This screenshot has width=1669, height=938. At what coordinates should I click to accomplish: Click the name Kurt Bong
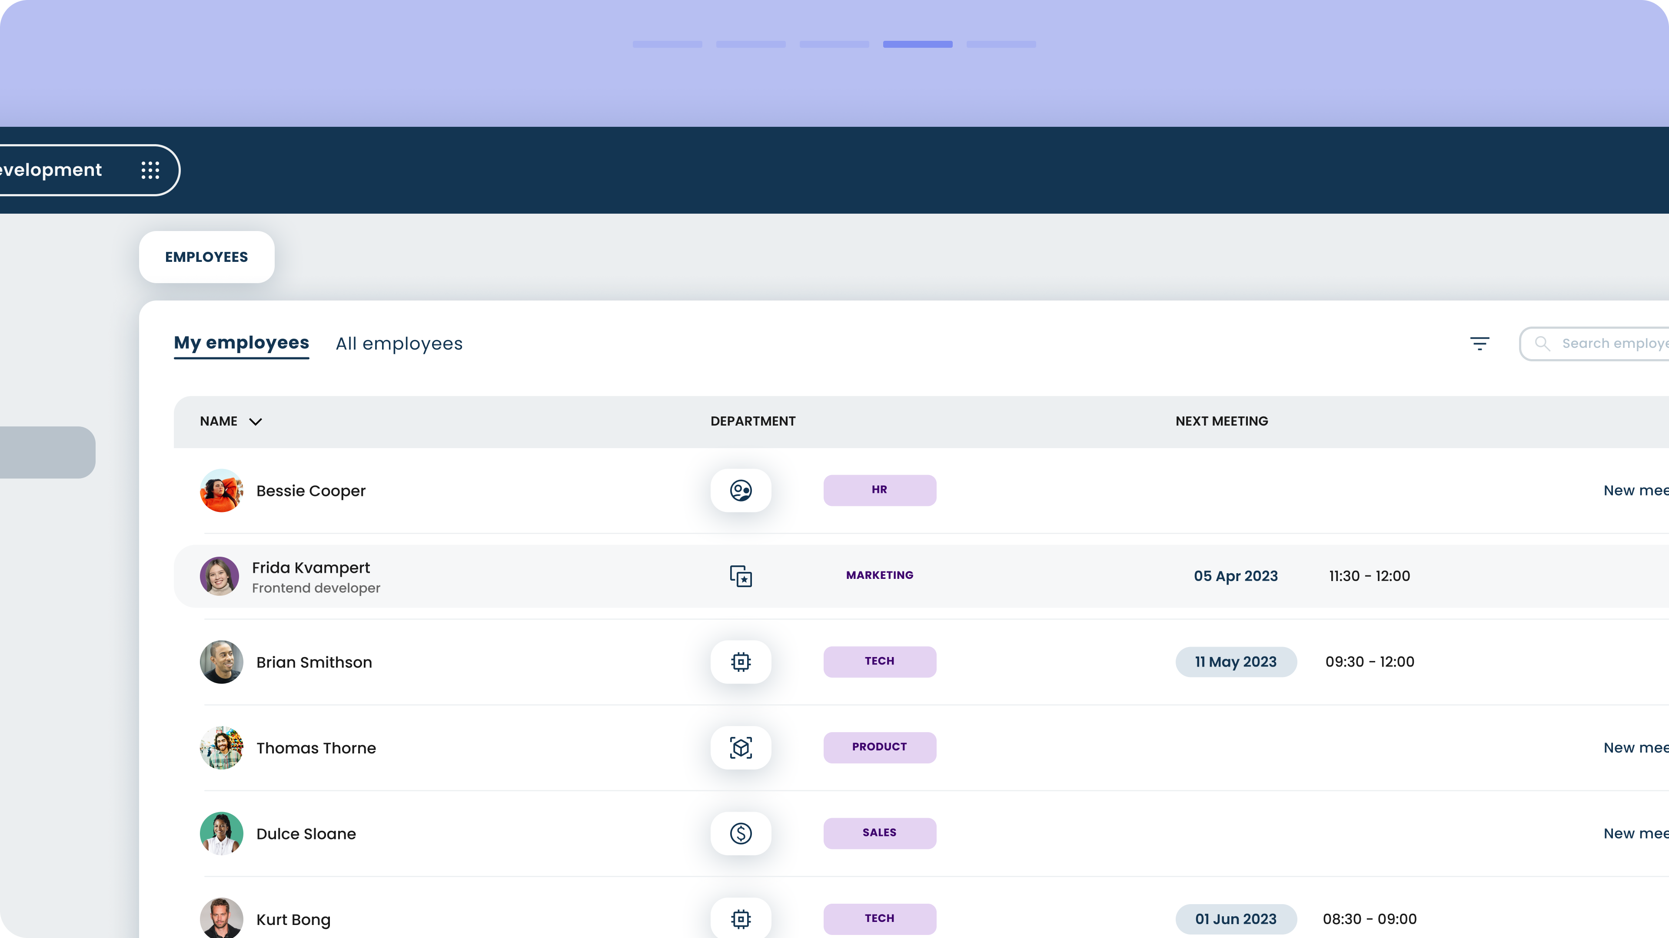tap(293, 920)
